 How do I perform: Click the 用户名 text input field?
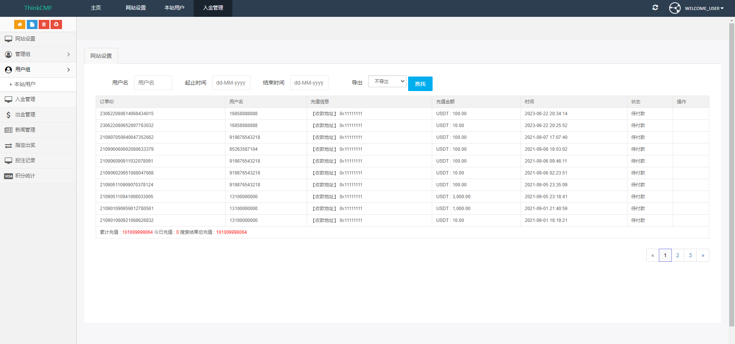(x=153, y=83)
